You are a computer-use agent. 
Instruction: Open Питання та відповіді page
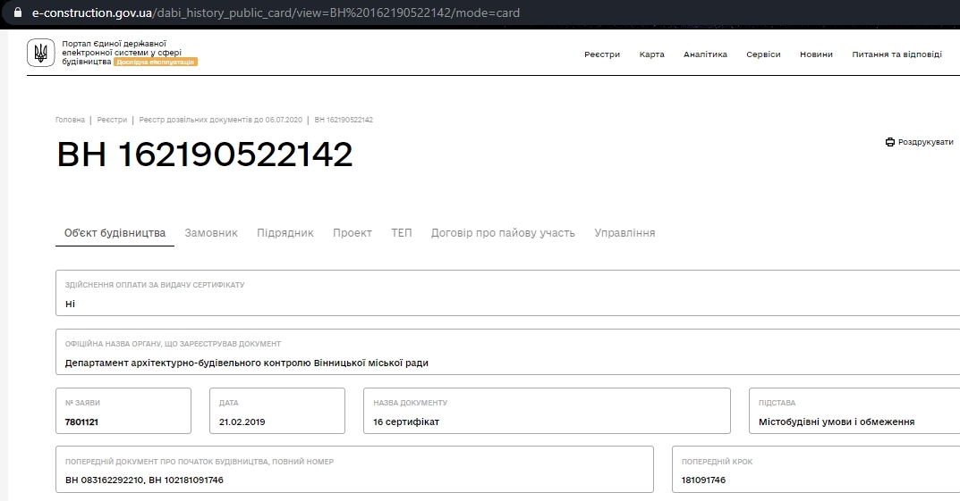(x=897, y=54)
